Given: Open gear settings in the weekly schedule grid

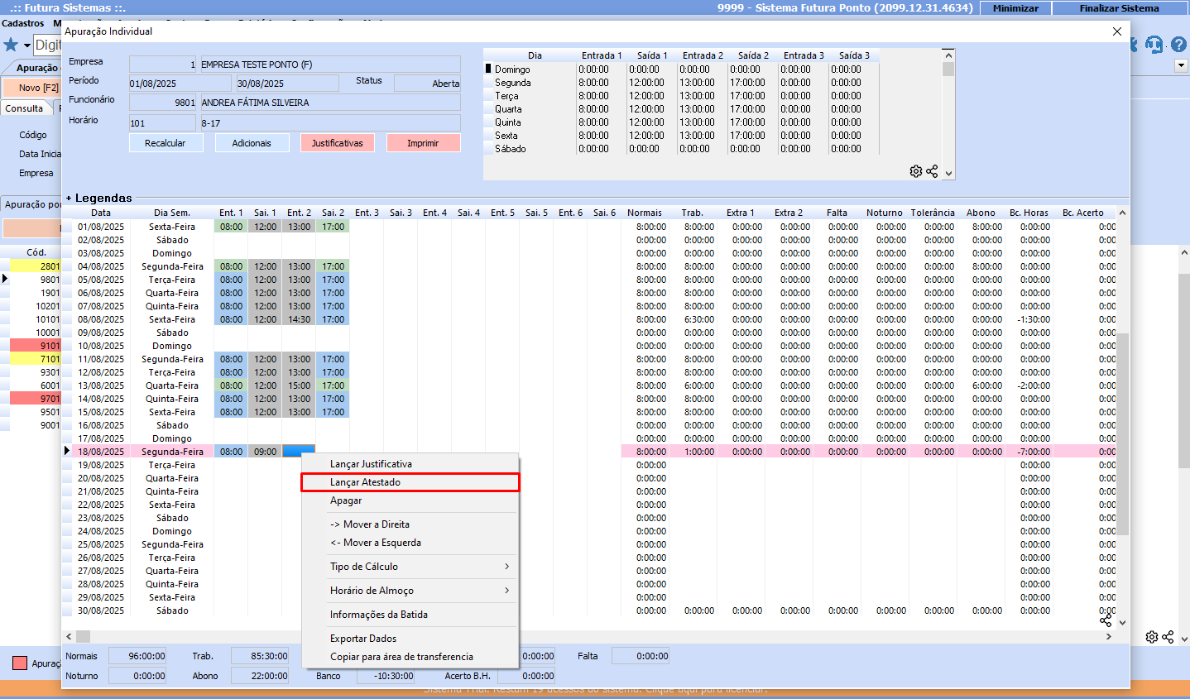Looking at the screenshot, I should pos(915,171).
